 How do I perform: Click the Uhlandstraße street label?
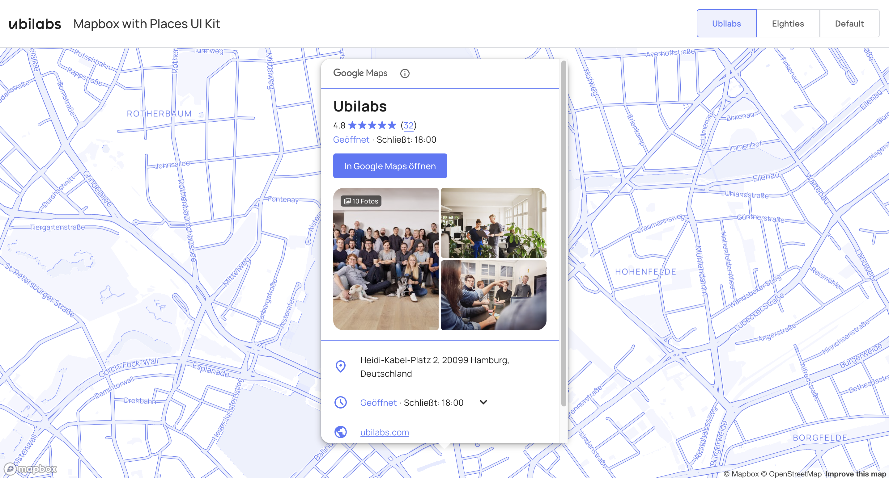pos(747,195)
